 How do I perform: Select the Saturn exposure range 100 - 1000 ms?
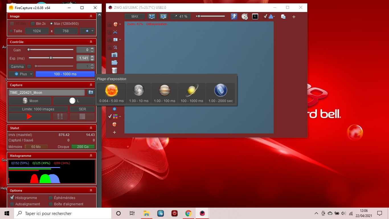tap(192, 94)
